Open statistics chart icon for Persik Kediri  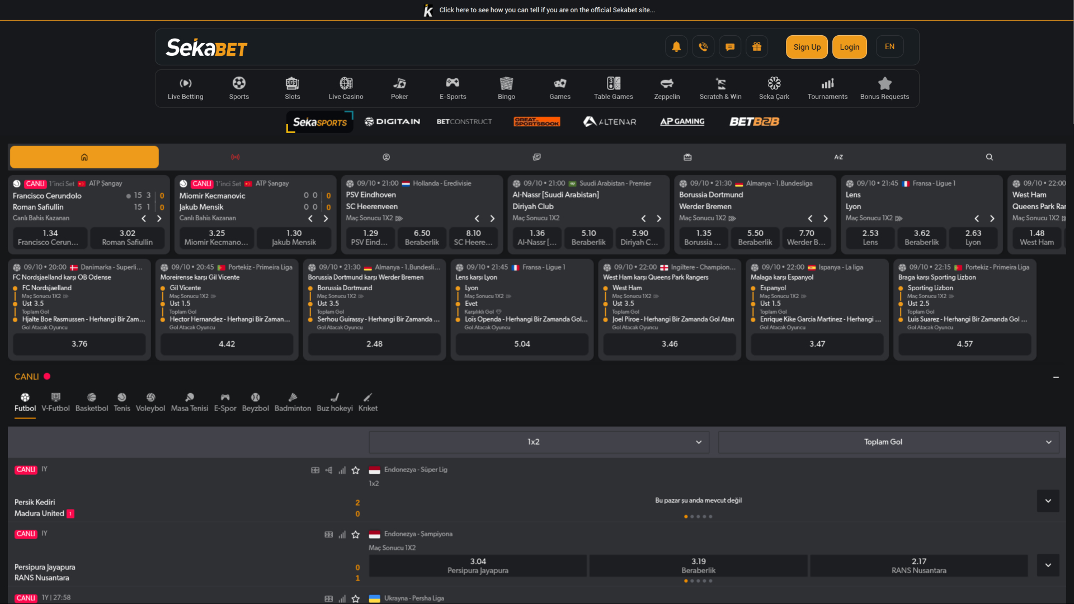[x=342, y=470]
